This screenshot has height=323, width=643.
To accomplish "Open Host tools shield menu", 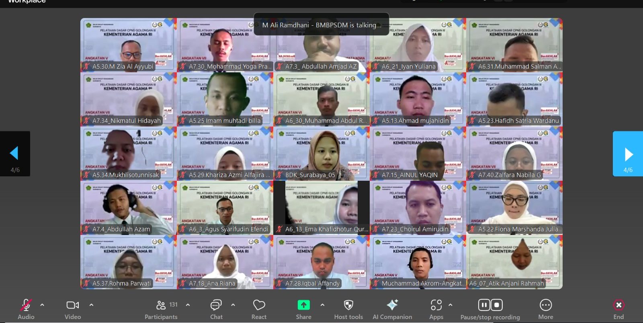I will (x=348, y=306).
